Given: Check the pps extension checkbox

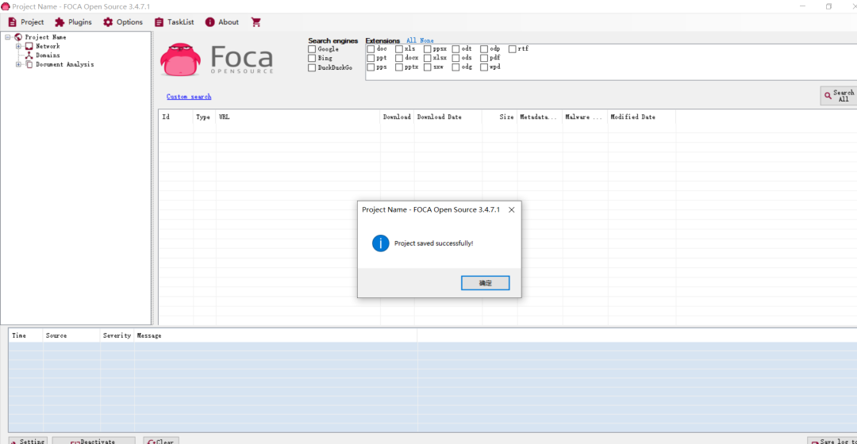Looking at the screenshot, I should (x=371, y=67).
